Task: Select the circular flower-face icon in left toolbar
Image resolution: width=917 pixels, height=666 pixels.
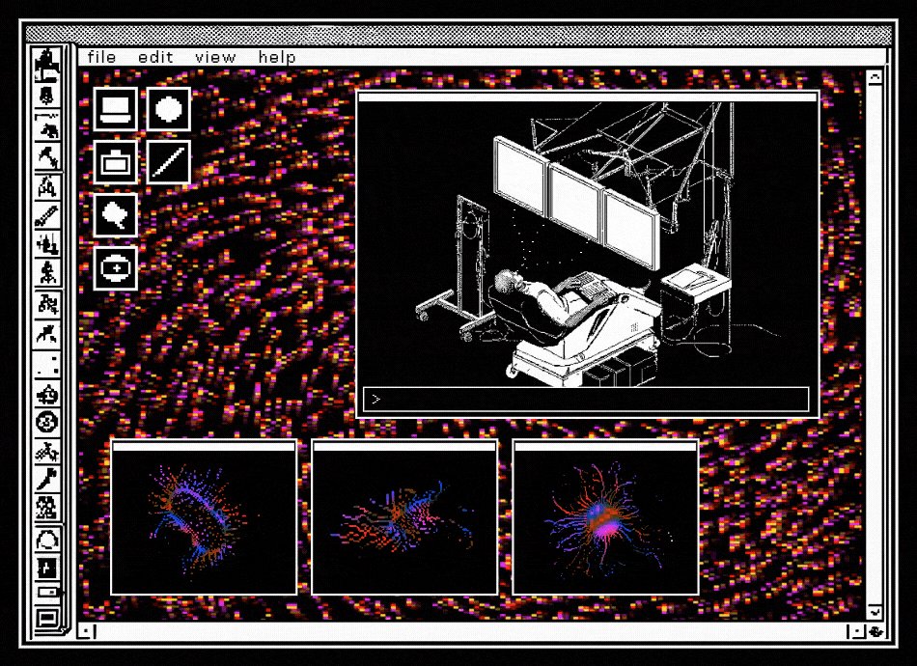Action: point(46,422)
